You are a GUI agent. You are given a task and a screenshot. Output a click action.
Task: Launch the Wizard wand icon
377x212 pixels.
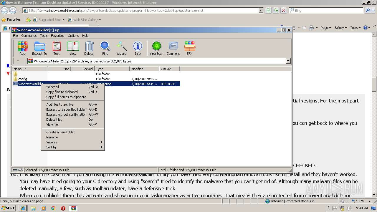tap(121, 48)
